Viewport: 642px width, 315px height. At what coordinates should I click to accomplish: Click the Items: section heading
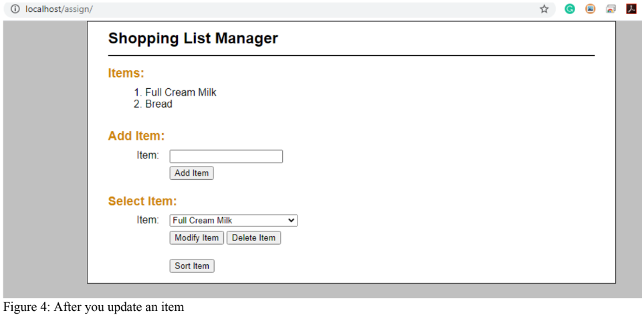pyautogui.click(x=126, y=74)
